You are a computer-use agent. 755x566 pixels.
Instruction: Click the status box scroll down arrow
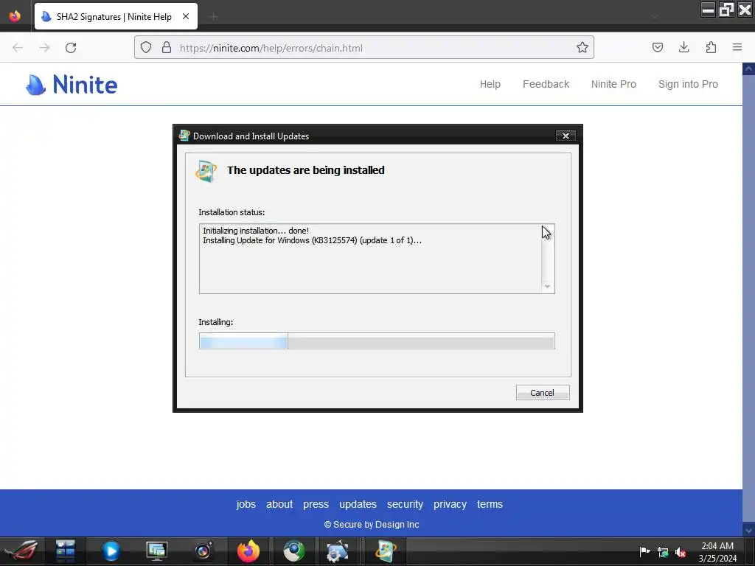547,287
